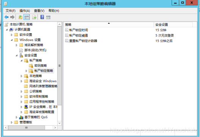Open the 操作(A) menu

25,11
